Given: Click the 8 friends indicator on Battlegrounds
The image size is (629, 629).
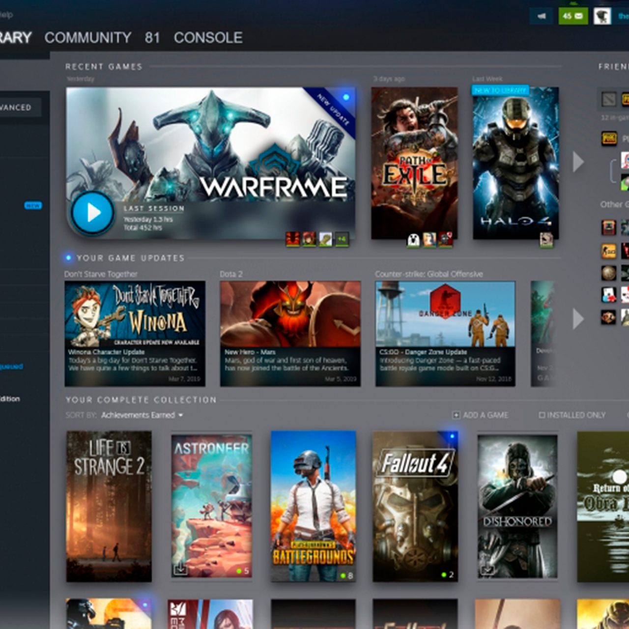Looking at the screenshot, I should tap(347, 575).
